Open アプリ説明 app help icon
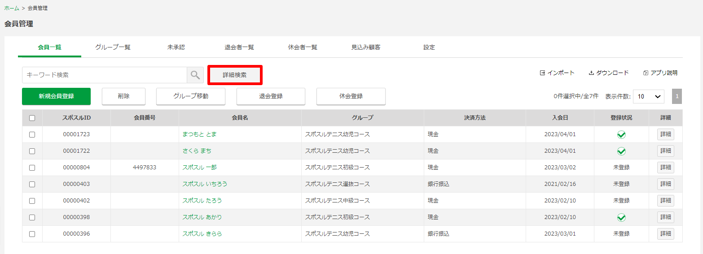This screenshot has width=703, height=254. [646, 73]
